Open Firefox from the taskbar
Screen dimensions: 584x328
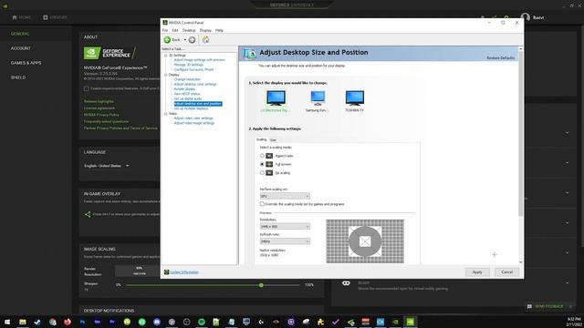(68, 322)
